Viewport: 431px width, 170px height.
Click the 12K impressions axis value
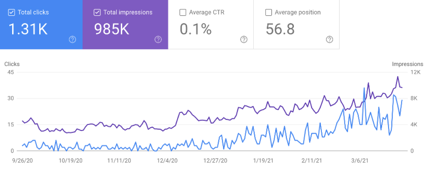point(415,72)
